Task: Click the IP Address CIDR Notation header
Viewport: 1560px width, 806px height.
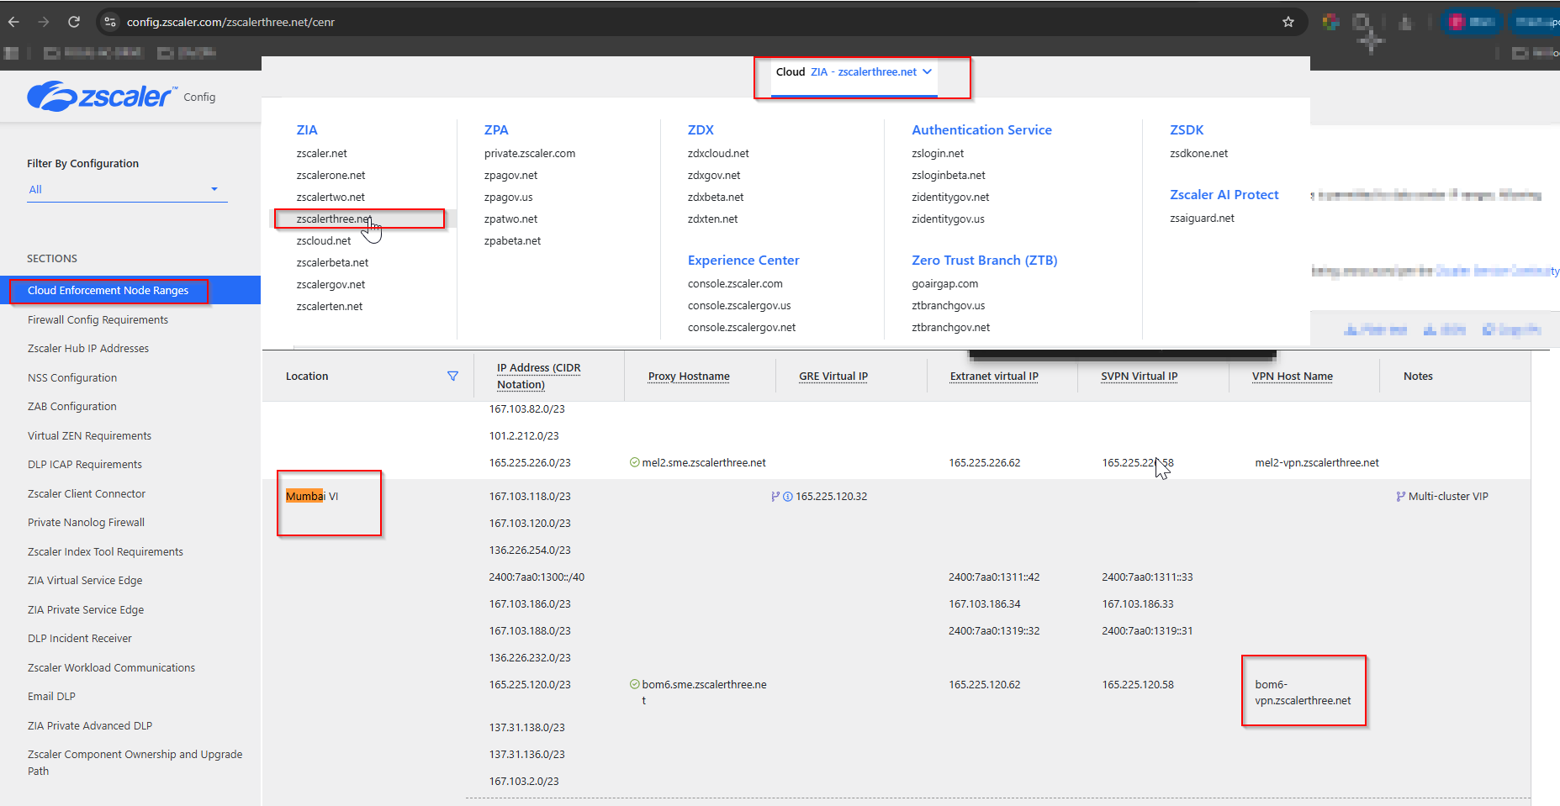Action: click(539, 376)
